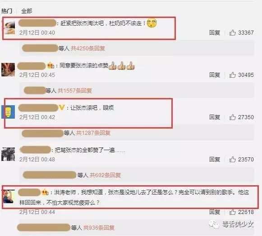Switch to the 全部 tab
Image resolution: width=262 pixels, height=236 pixels.
27,11
